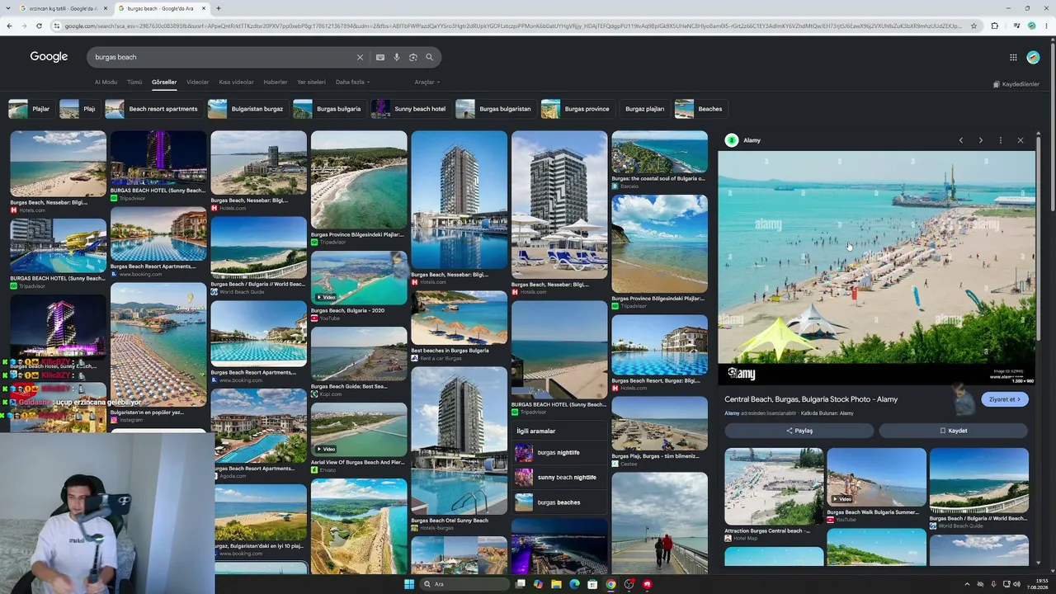Submit search with the magnifier icon
Screen dimensions: 1056x594
(x=430, y=57)
